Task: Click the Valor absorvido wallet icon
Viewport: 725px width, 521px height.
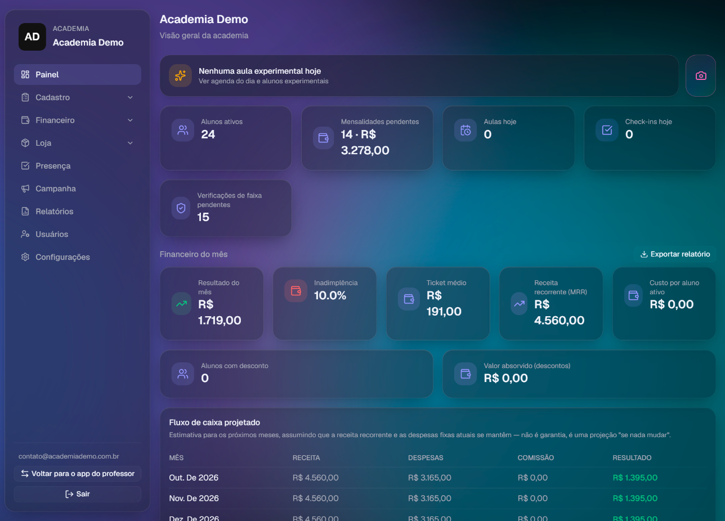Action: coord(466,374)
